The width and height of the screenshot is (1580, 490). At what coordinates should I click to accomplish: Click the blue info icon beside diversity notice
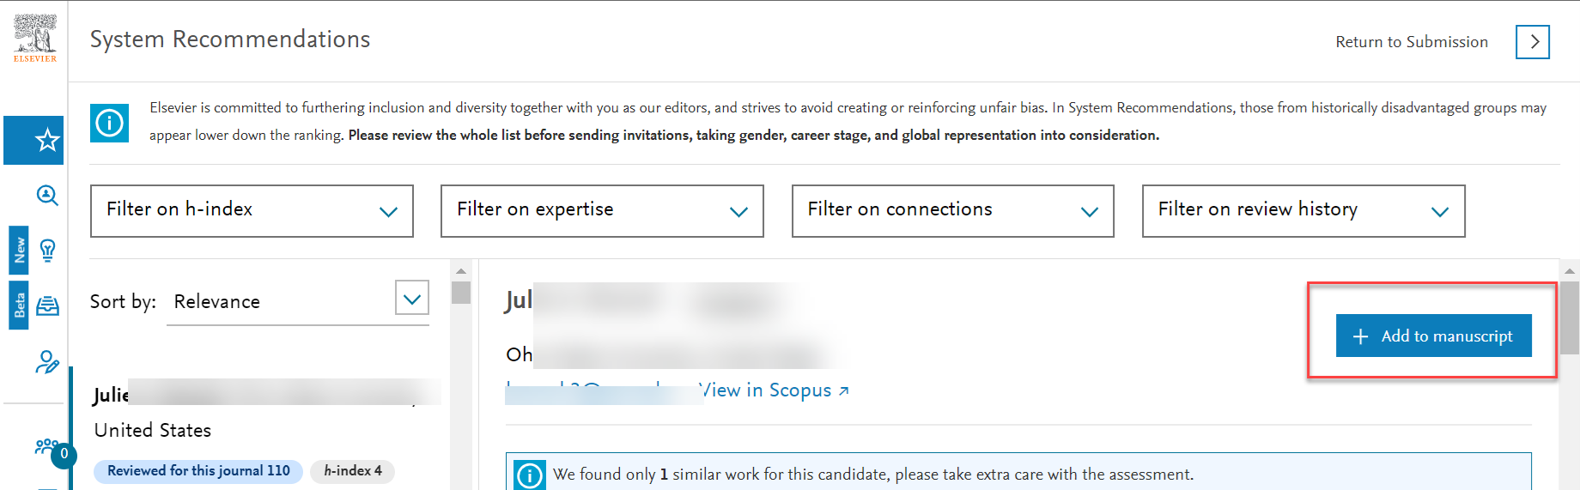110,123
